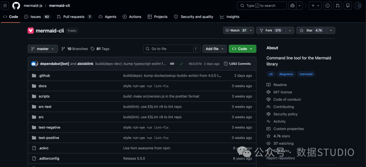The width and height of the screenshot is (366, 167).
Task: Switch to the Projects tab
Action: pyautogui.click(x=158, y=17)
